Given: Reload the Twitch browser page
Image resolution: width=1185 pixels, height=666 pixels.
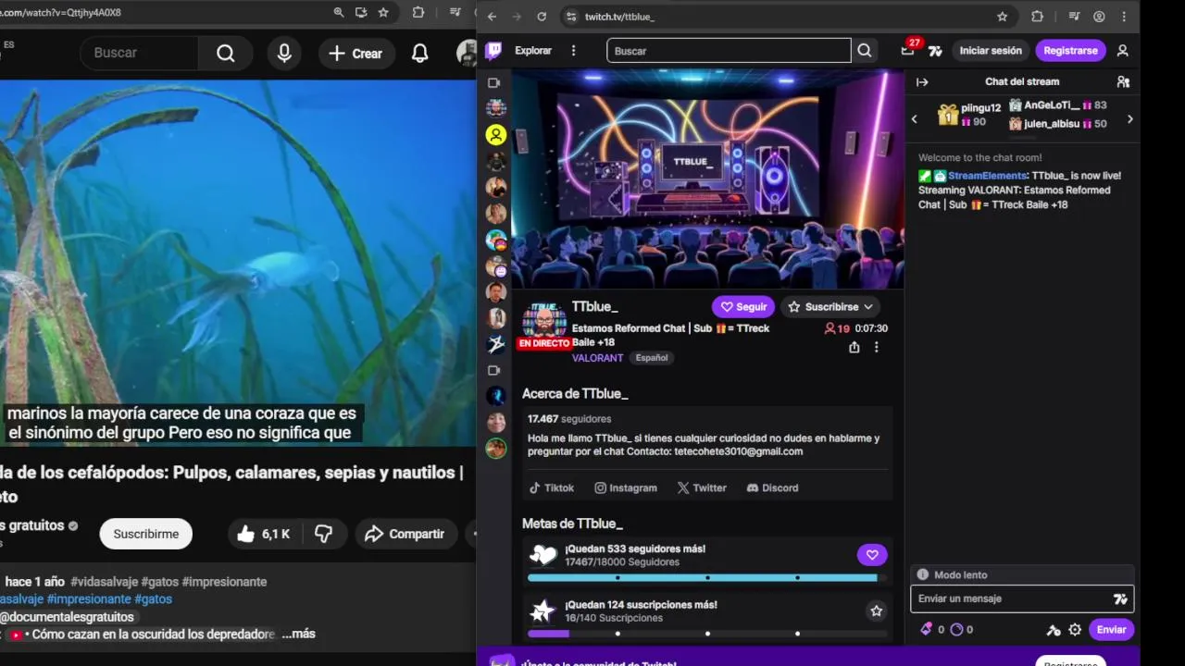Looking at the screenshot, I should click(x=542, y=17).
